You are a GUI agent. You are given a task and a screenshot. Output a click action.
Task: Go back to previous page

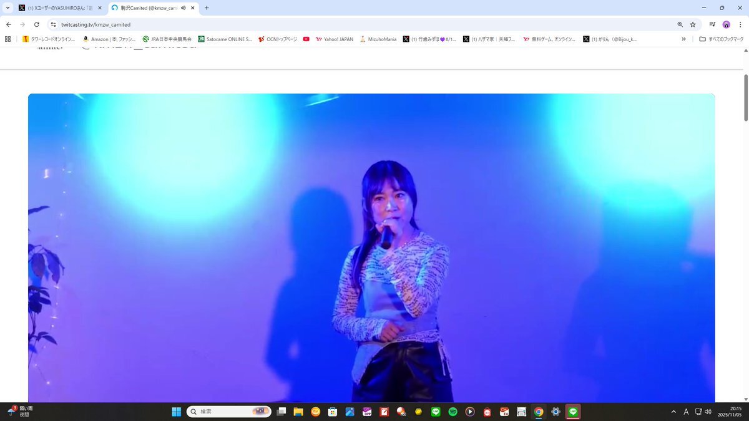coord(8,24)
